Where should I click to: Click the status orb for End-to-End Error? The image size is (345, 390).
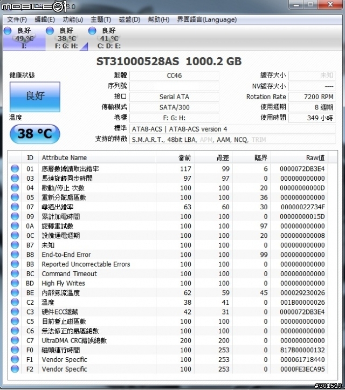[x=15, y=255]
